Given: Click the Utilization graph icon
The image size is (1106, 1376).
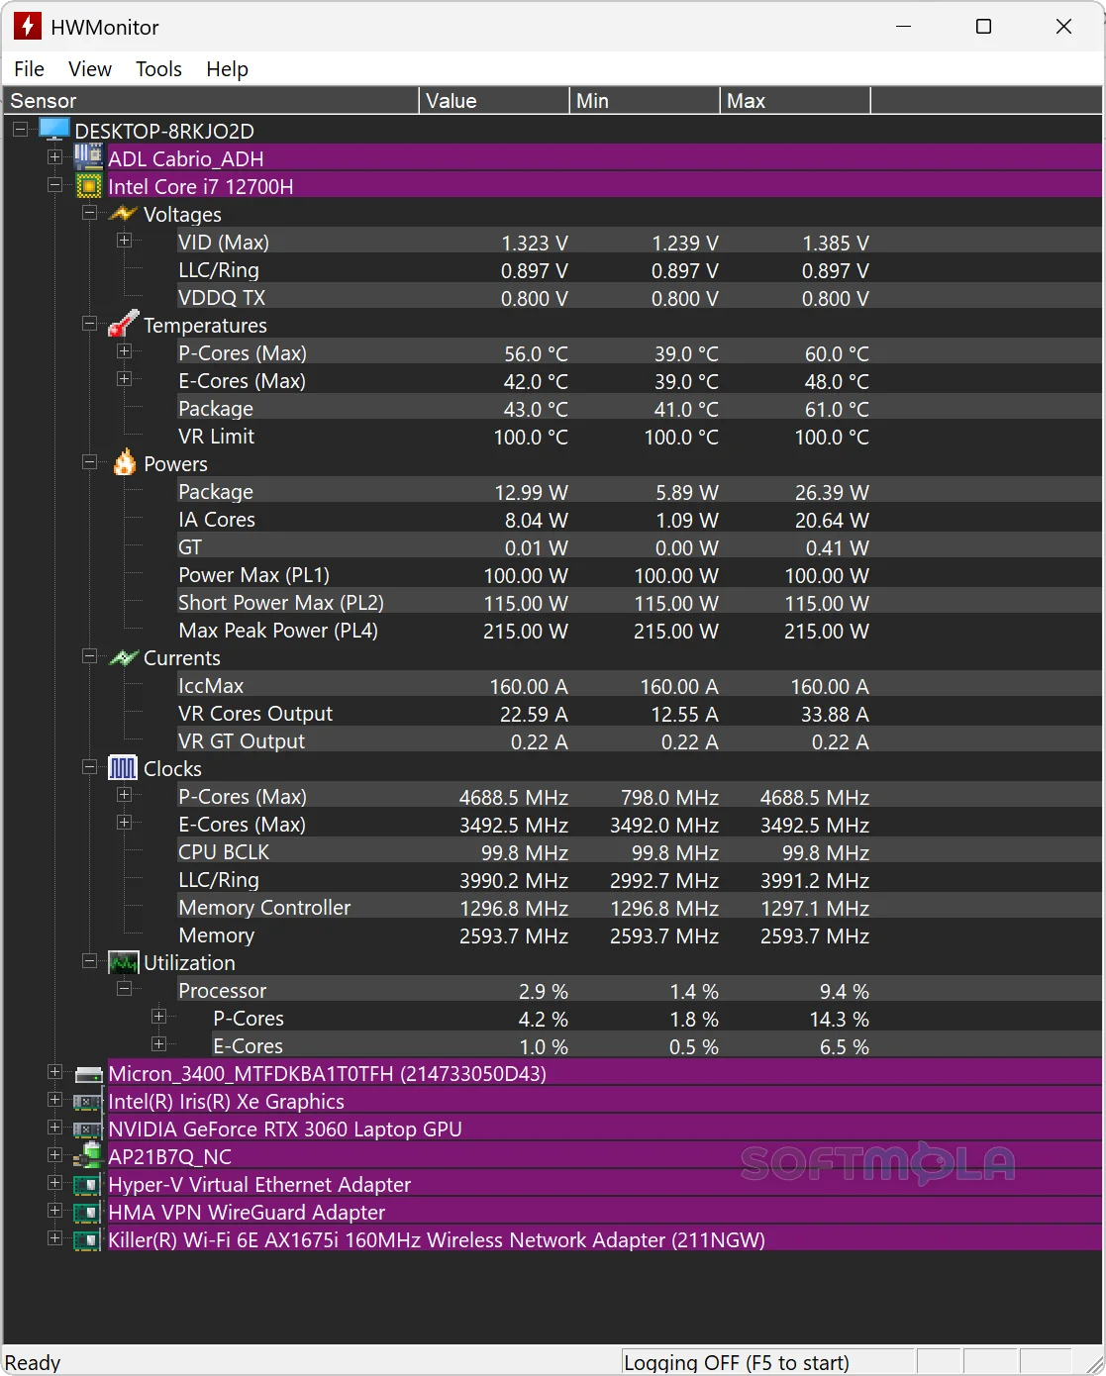Looking at the screenshot, I should pos(123,962).
